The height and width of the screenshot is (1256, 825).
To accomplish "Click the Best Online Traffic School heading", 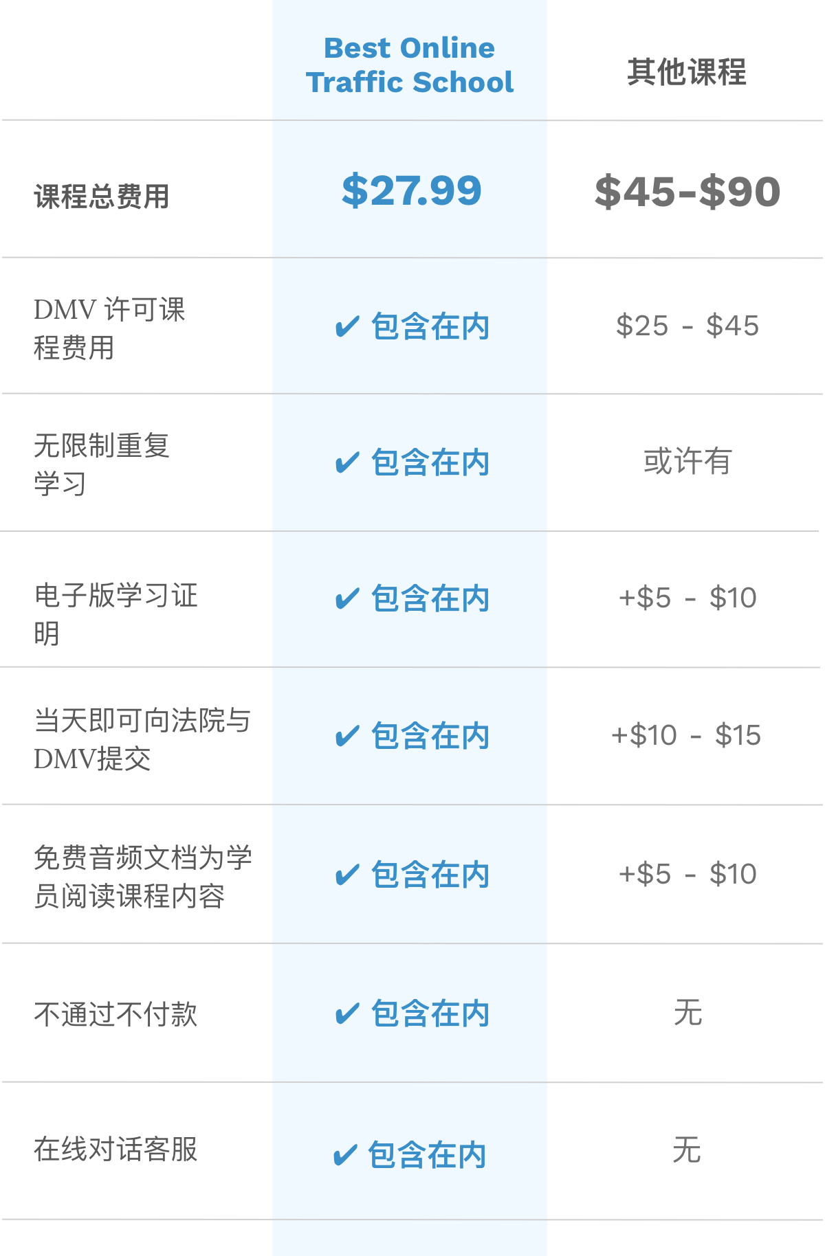I will click(x=410, y=65).
